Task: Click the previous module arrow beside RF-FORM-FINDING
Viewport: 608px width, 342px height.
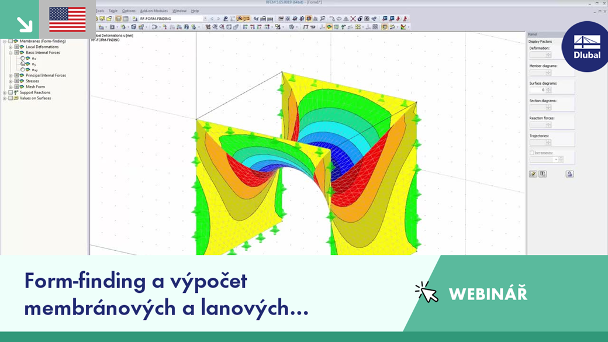Action: click(212, 19)
